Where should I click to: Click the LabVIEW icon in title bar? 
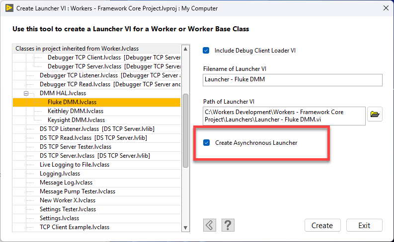[8, 8]
